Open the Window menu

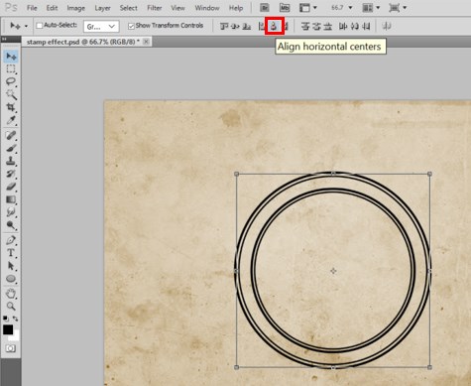pyautogui.click(x=207, y=8)
